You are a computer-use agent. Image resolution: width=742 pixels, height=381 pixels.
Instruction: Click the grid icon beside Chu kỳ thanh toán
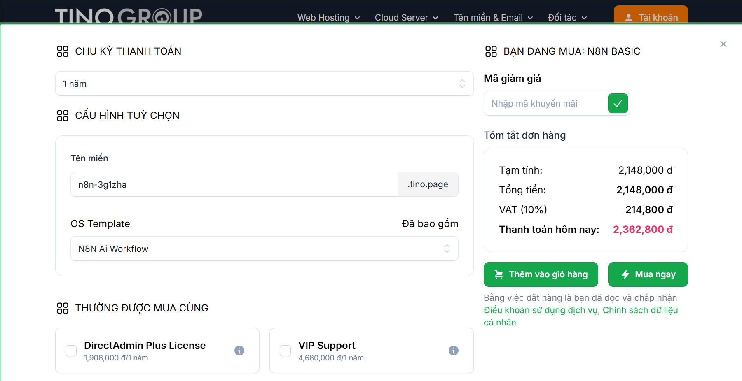[63, 51]
